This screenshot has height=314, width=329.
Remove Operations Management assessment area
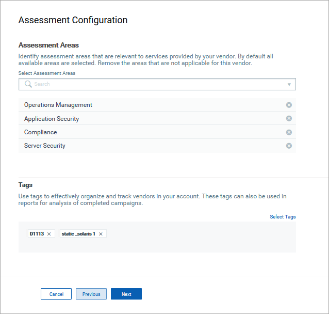289,105
